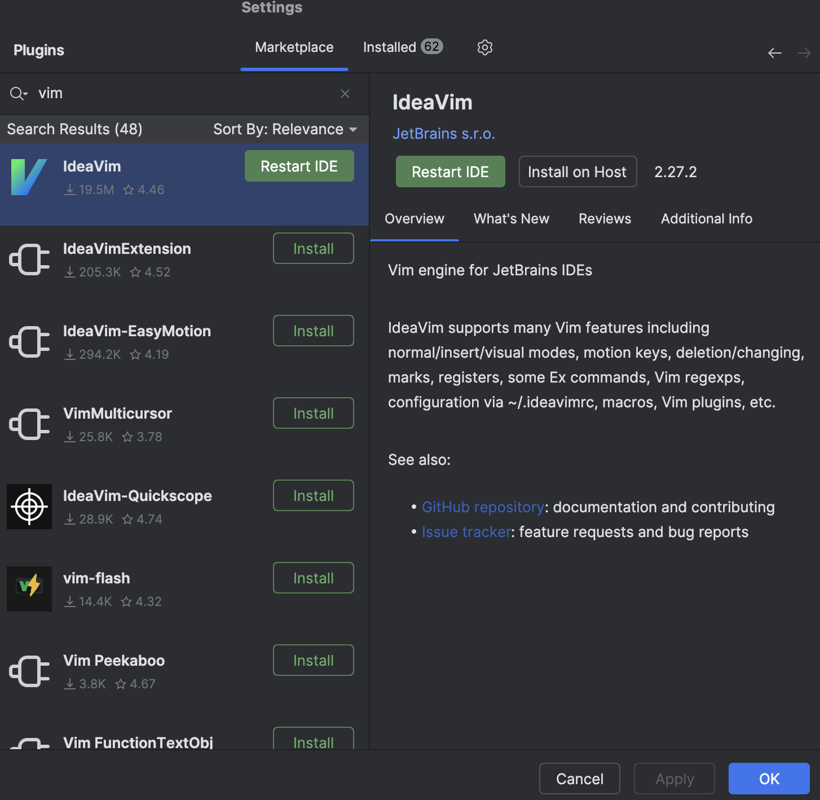Open the Issue tracker link

[465, 531]
